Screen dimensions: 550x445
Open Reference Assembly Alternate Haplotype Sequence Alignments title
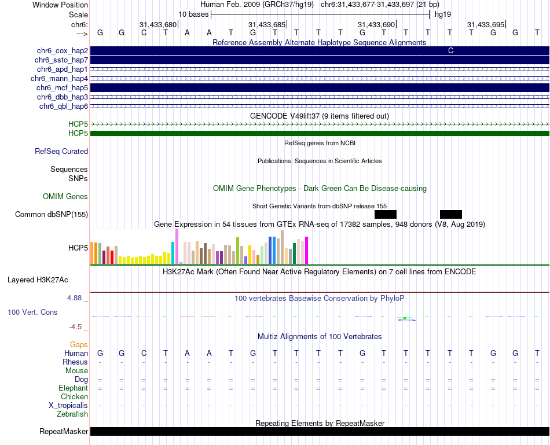pyautogui.click(x=320, y=42)
